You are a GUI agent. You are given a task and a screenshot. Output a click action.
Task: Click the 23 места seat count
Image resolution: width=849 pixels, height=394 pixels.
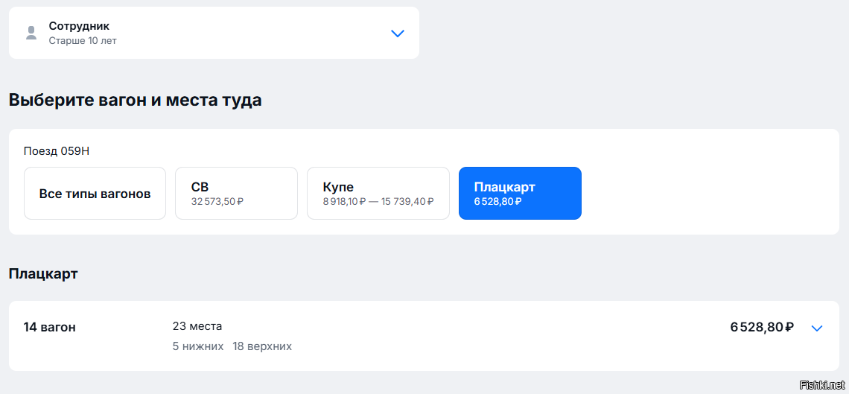click(x=197, y=326)
